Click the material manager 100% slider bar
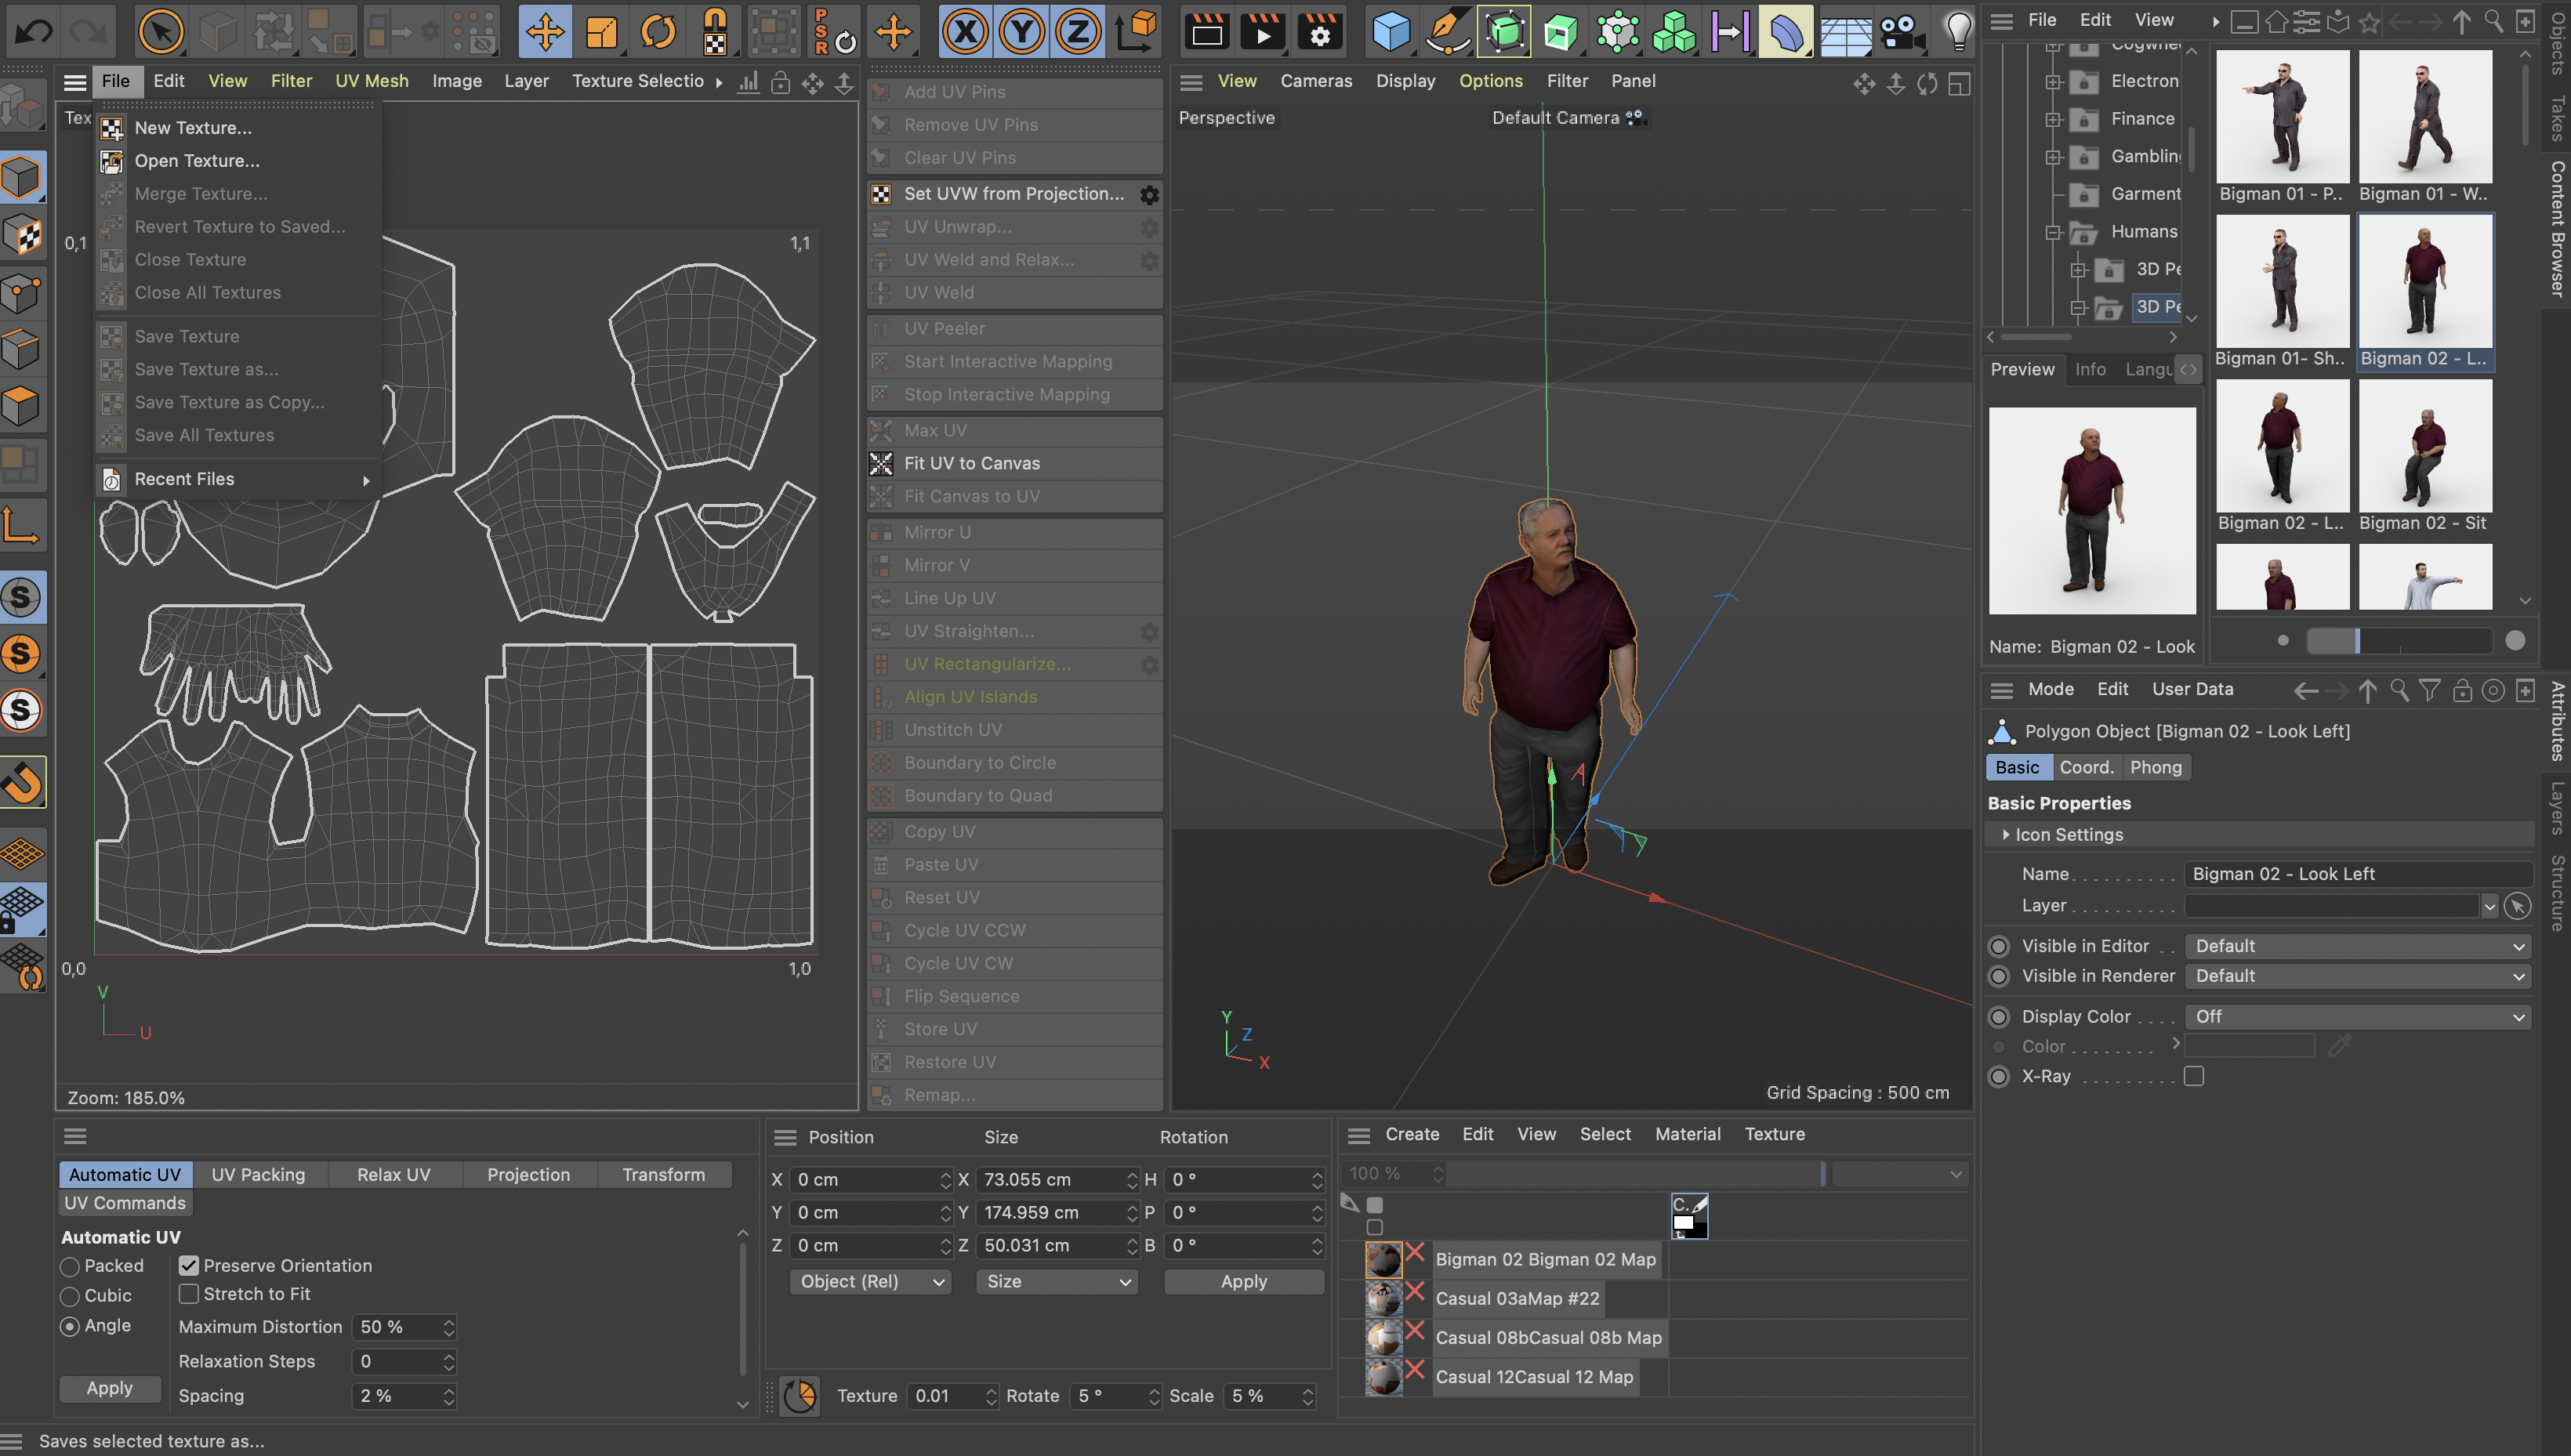 tap(1635, 1174)
